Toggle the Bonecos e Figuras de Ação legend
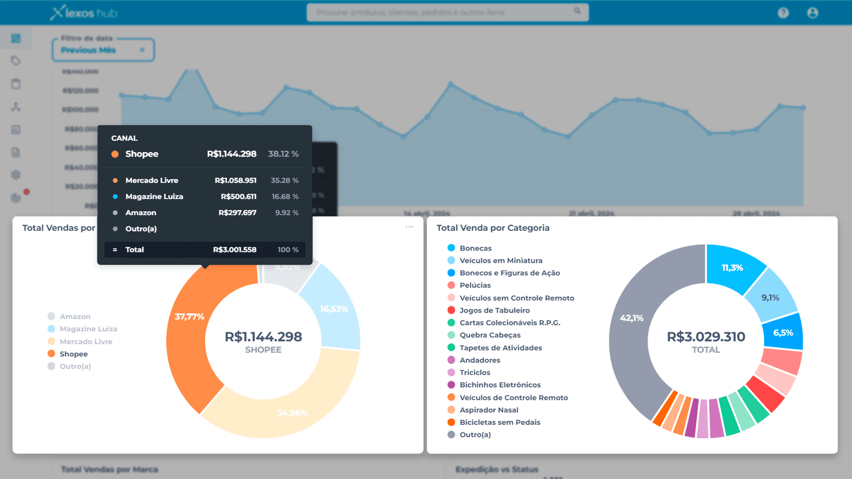The image size is (852, 479). (504, 273)
